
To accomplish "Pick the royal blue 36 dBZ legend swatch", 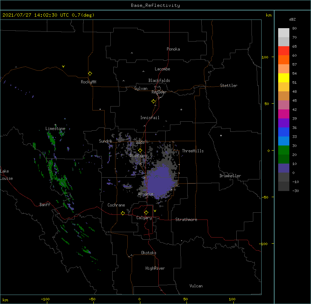I will pos(284,132).
